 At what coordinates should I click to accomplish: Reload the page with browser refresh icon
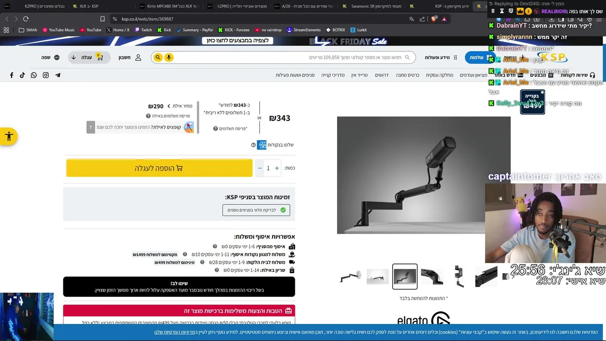(26, 19)
